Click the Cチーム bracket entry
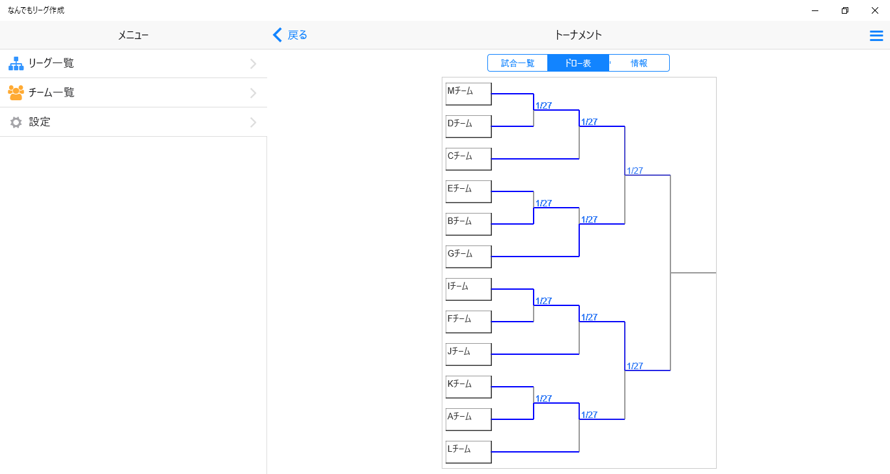 pos(468,159)
